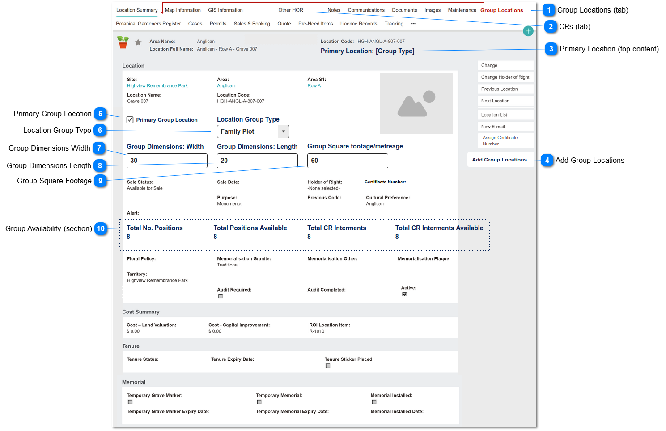
Task: Click the Change button
Action: 506,65
